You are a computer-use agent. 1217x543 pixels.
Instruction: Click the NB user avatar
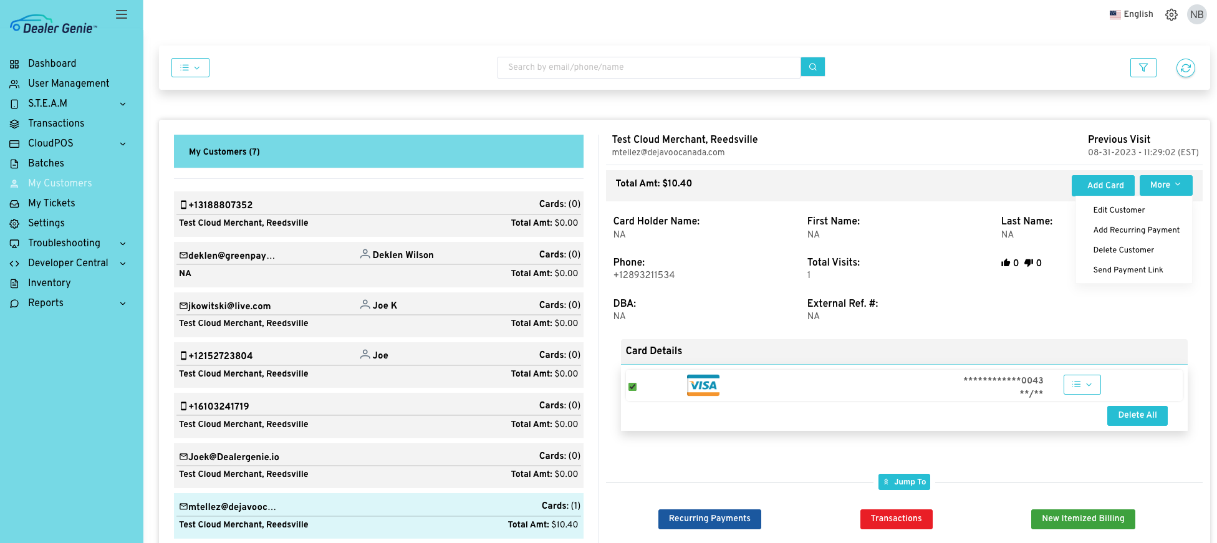tap(1196, 15)
